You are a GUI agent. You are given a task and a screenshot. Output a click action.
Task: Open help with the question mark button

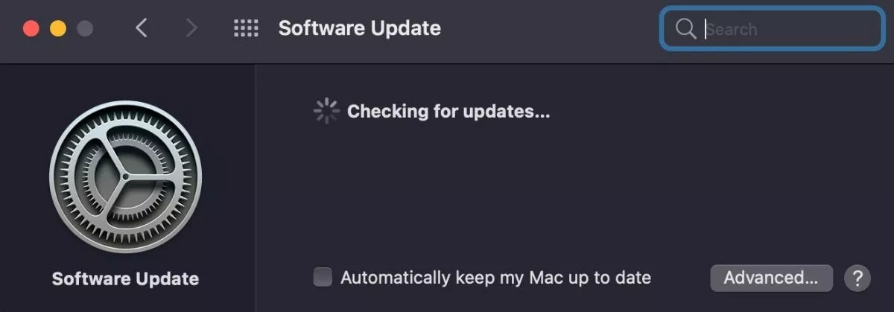click(857, 278)
